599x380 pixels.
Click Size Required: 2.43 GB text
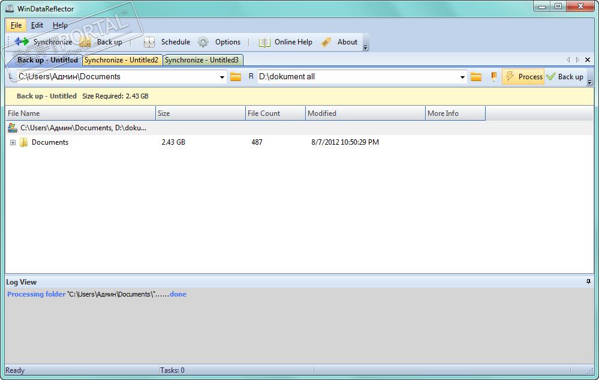pyautogui.click(x=115, y=96)
